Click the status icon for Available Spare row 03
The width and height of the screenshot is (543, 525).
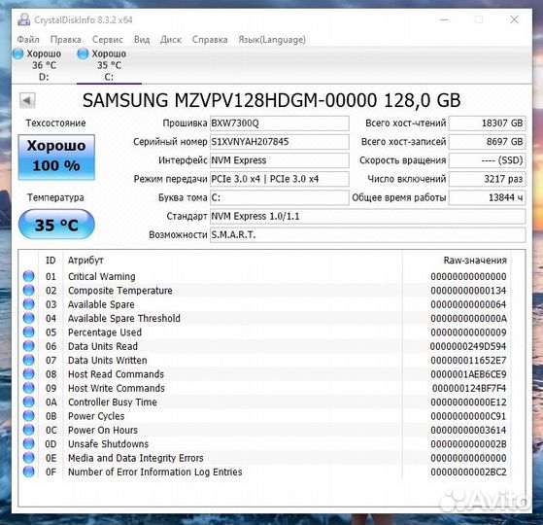pos(29,304)
